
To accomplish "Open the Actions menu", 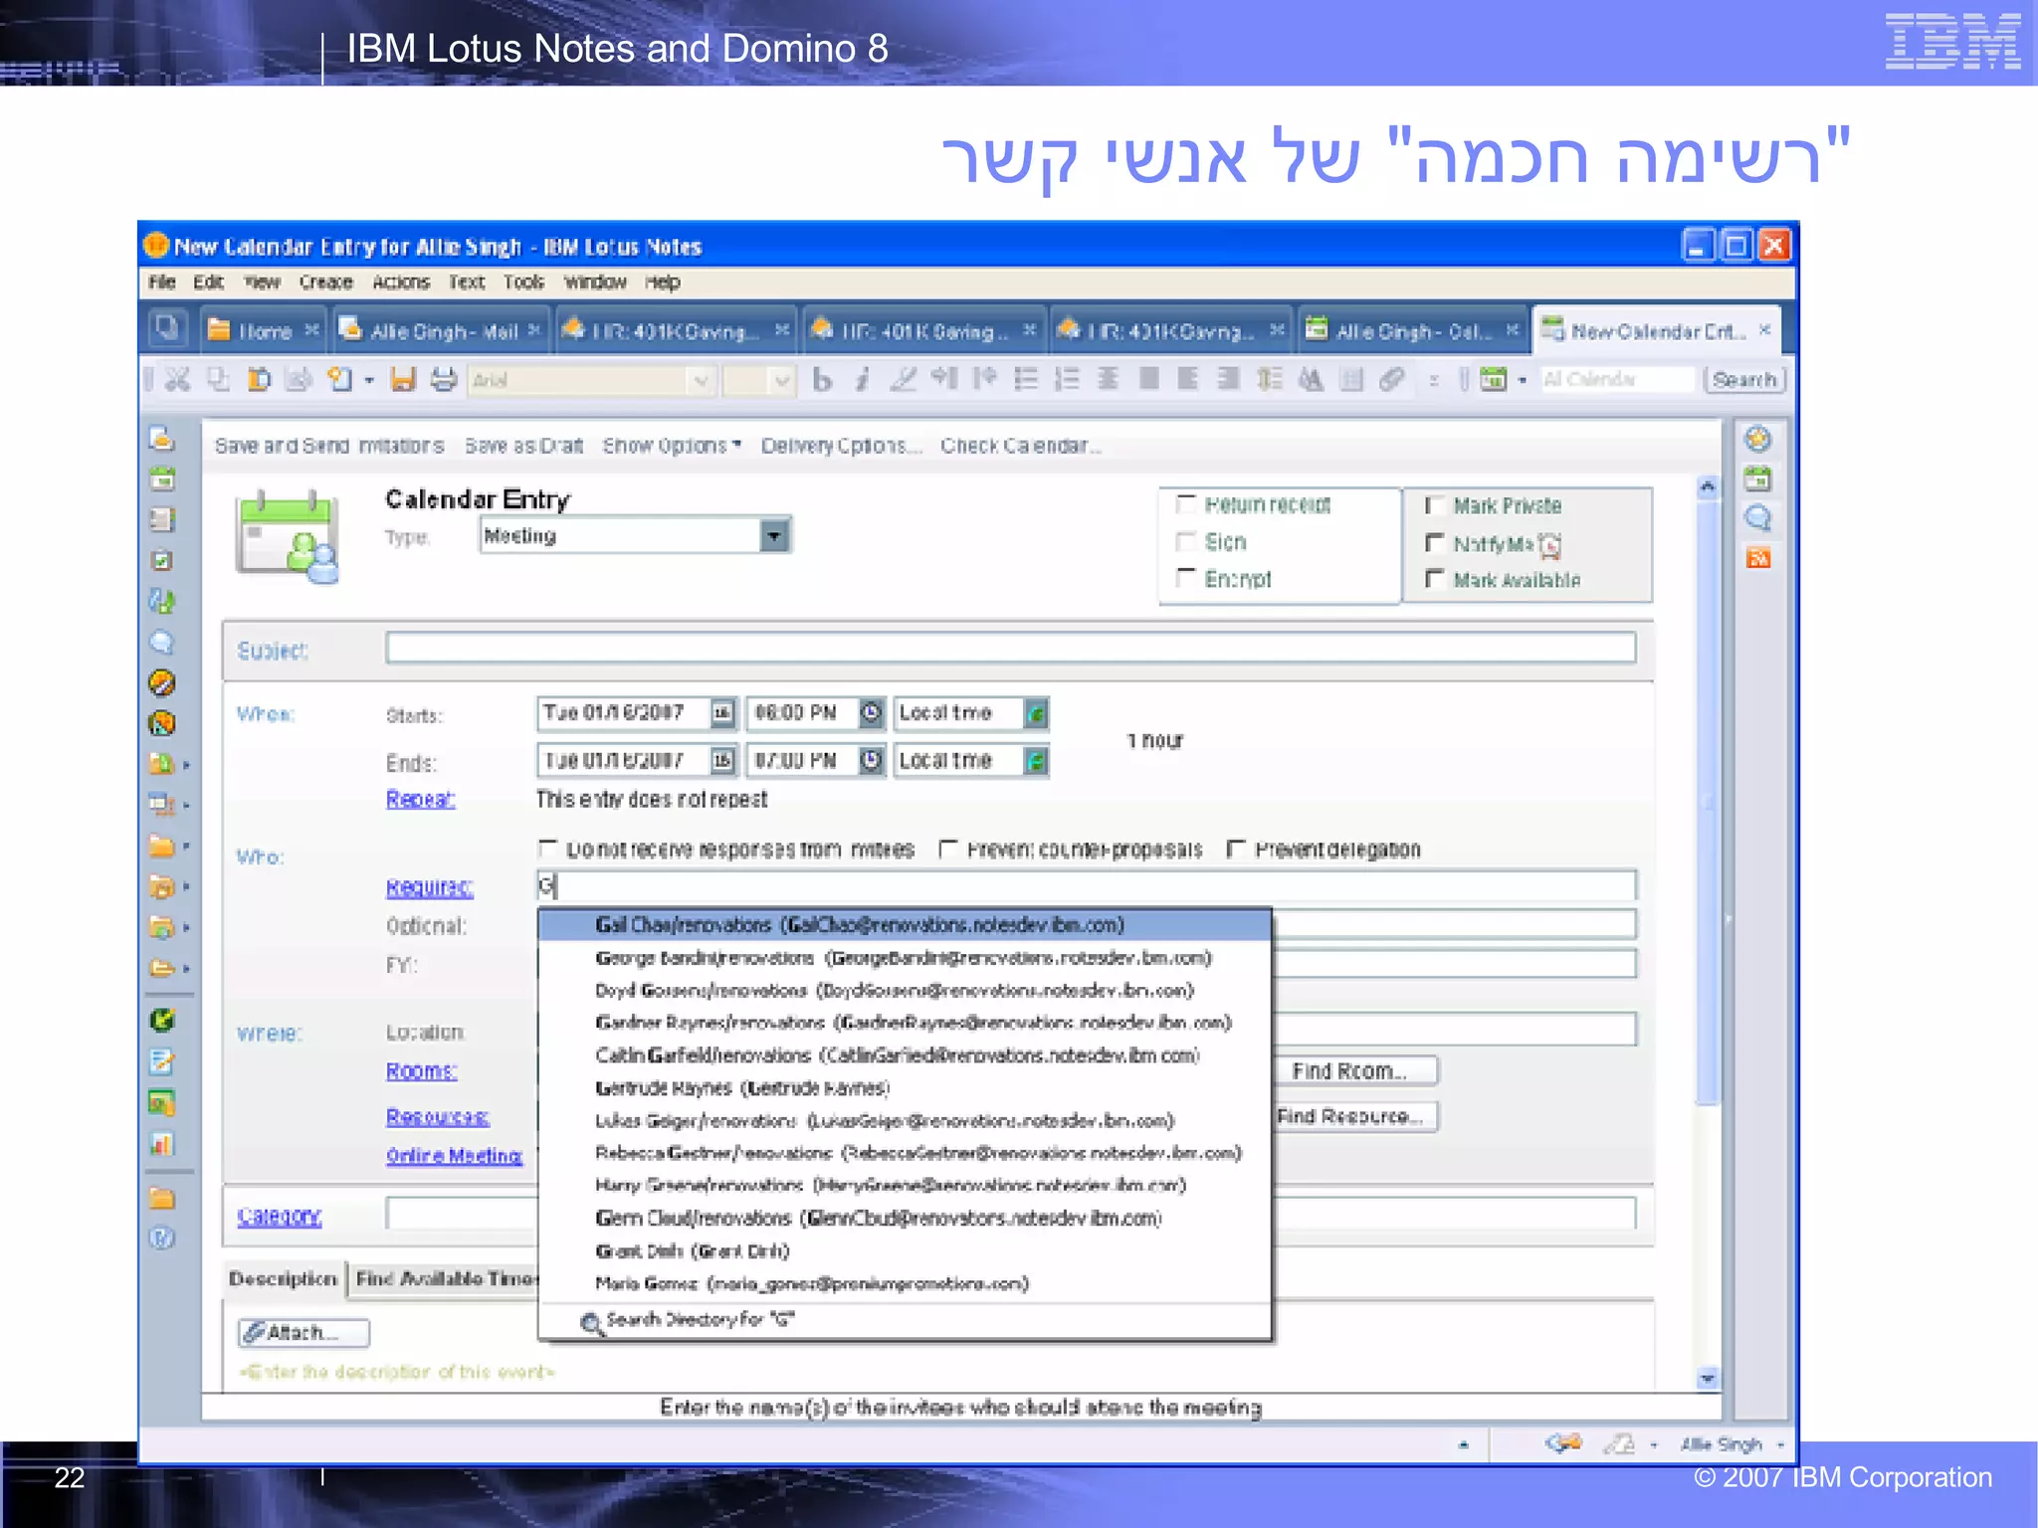I will (401, 282).
